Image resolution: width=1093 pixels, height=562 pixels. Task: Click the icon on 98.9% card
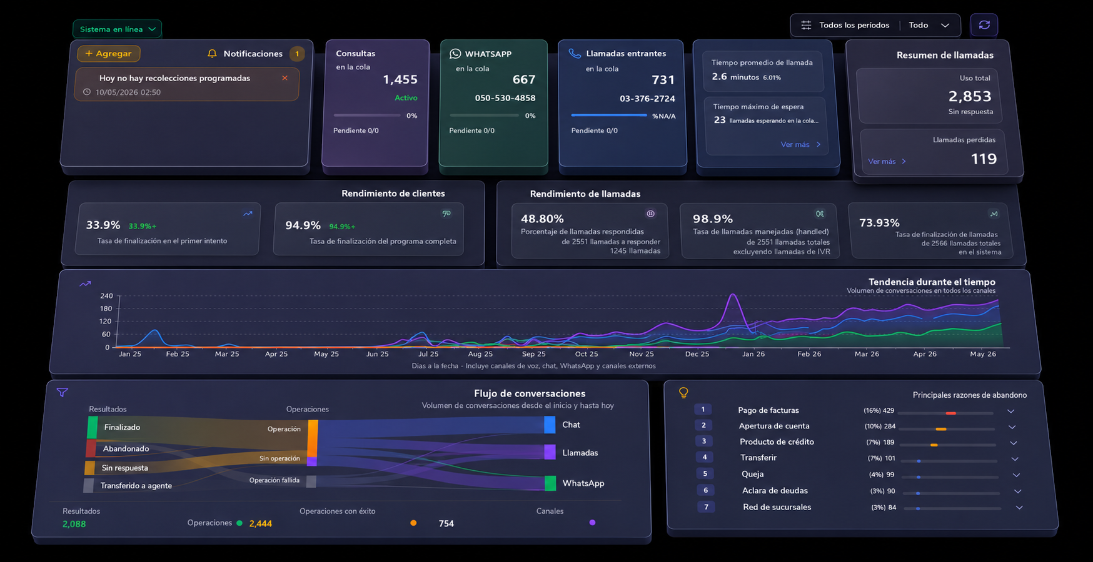point(820,214)
